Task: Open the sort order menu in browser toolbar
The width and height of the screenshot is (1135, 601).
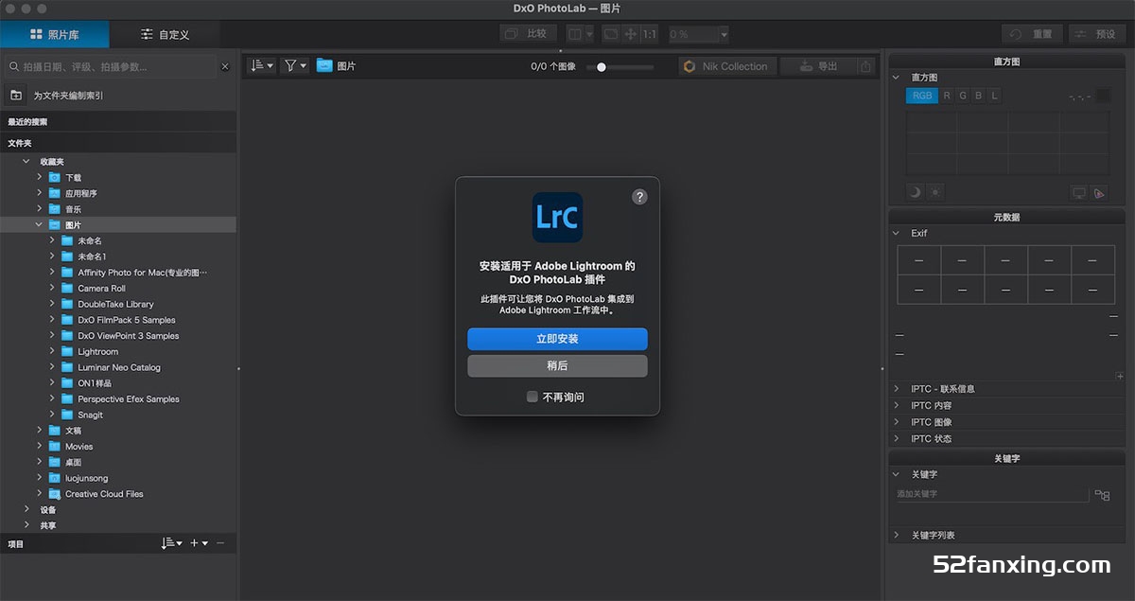Action: (262, 66)
